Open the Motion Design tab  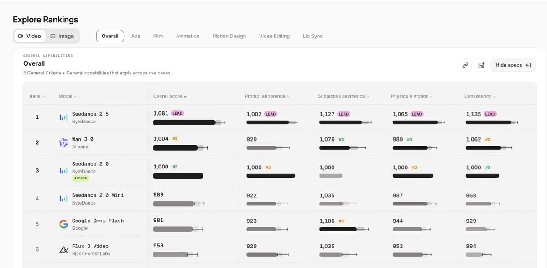tap(229, 36)
